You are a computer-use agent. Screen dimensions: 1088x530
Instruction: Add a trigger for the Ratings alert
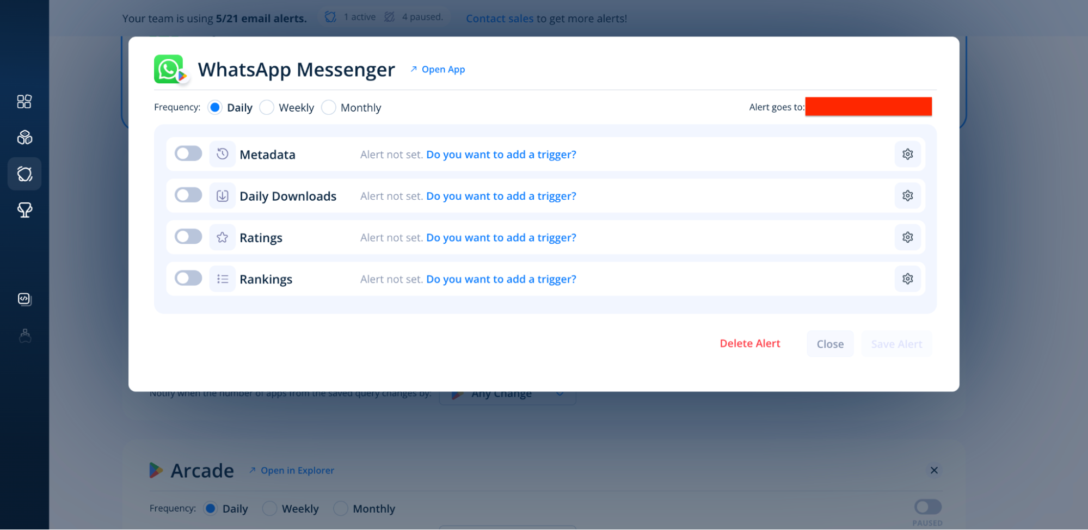pyautogui.click(x=501, y=238)
